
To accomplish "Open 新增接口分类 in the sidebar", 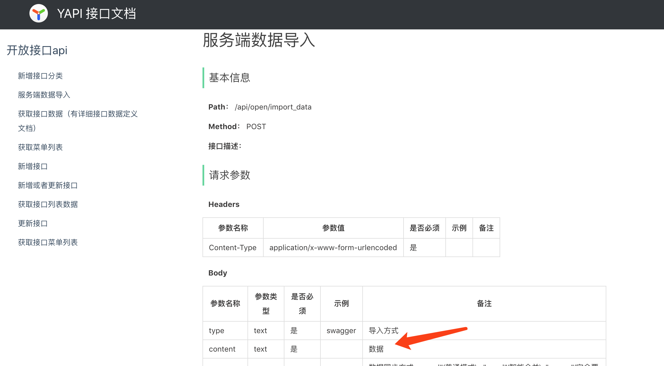I will (x=40, y=76).
